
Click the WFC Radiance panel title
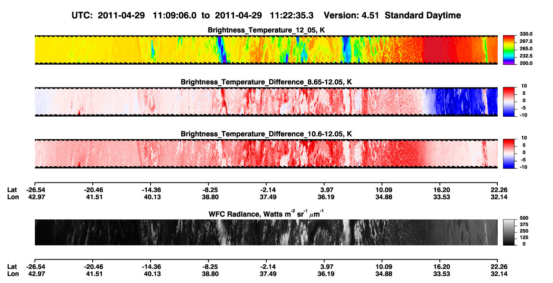266,213
